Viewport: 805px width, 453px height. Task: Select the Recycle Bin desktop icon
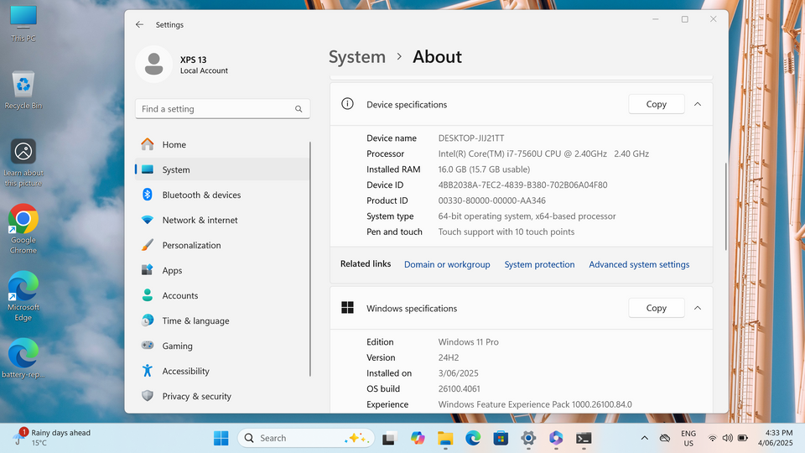[x=23, y=91]
